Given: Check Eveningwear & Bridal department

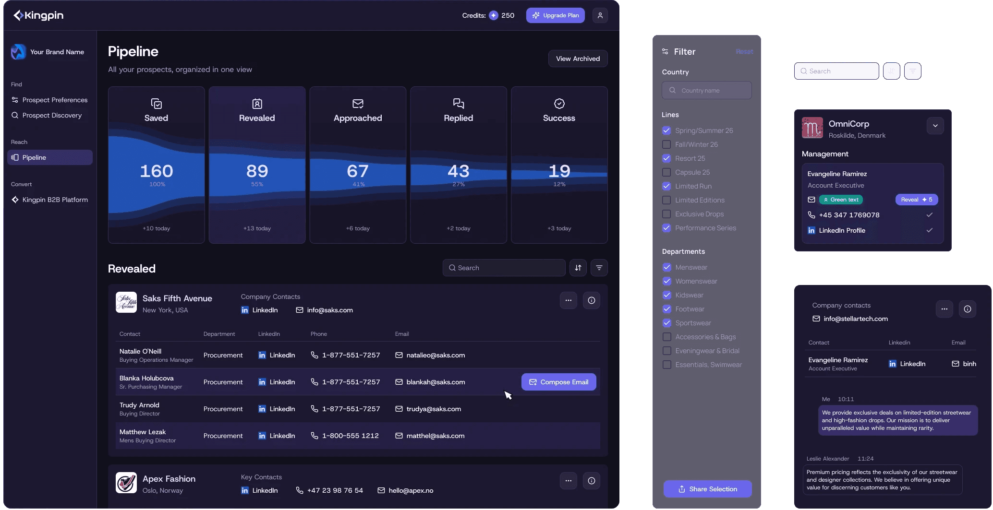Looking at the screenshot, I should point(667,351).
